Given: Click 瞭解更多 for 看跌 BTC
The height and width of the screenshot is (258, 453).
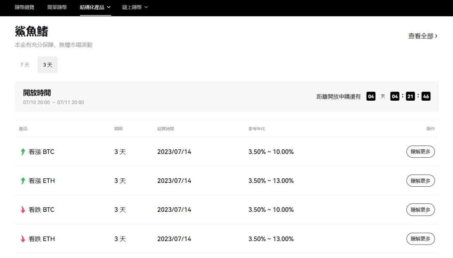Looking at the screenshot, I should pos(420,210).
